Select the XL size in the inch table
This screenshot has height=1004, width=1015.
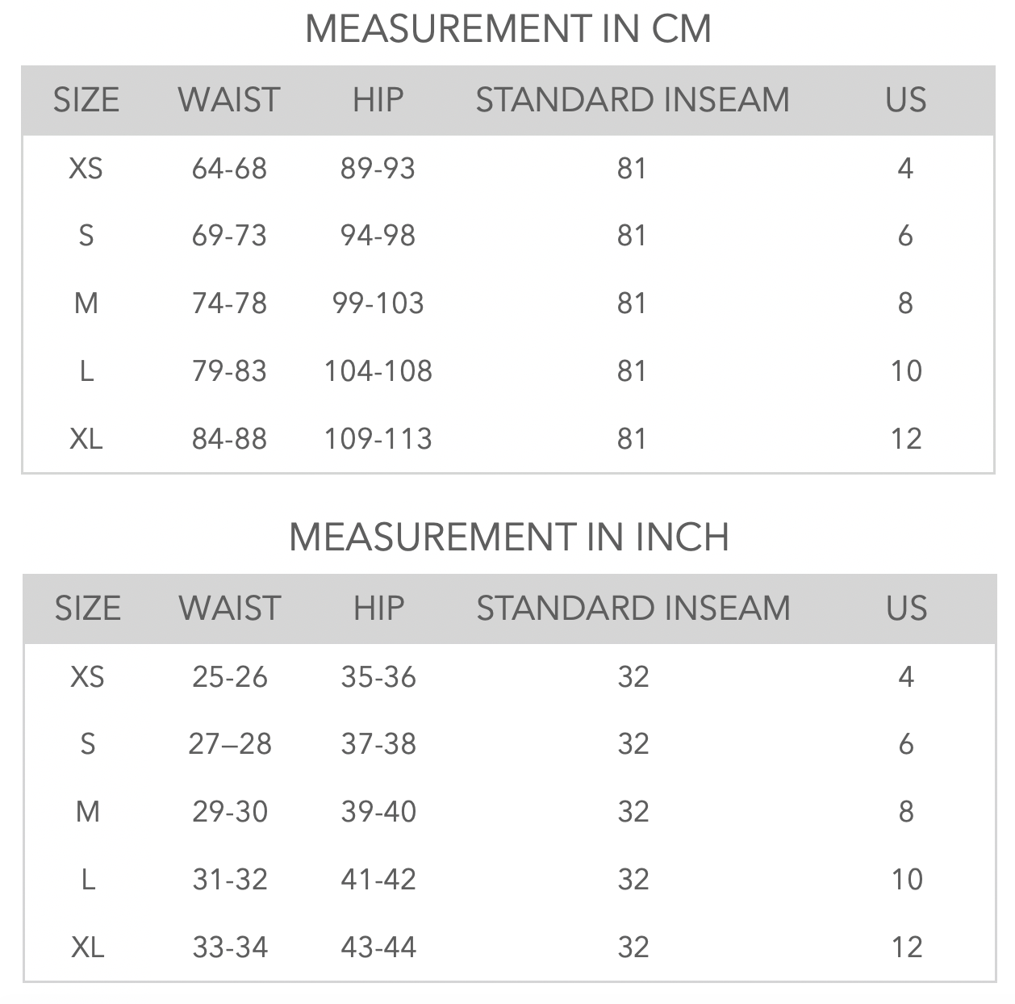pyautogui.click(x=87, y=948)
